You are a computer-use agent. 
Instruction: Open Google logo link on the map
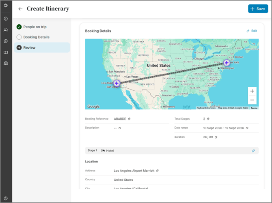pyautogui.click(x=93, y=106)
